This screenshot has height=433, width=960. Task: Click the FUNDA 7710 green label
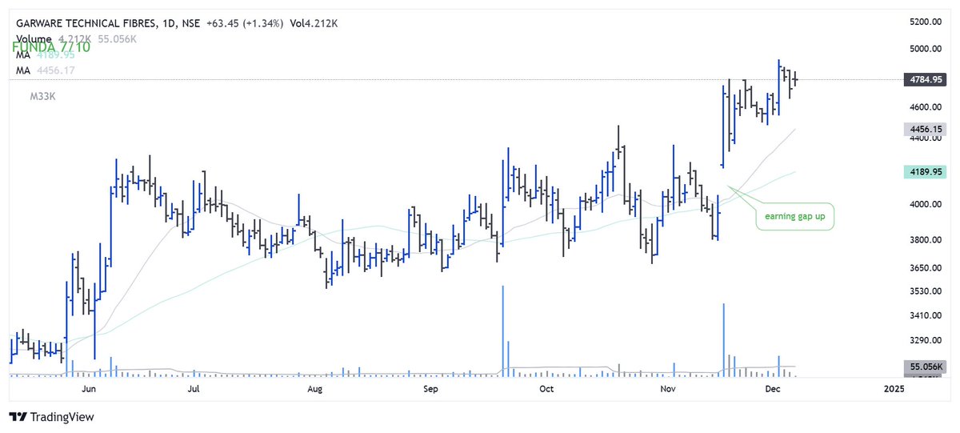[x=50, y=46]
